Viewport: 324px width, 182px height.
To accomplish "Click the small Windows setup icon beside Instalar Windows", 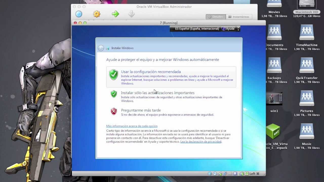I will tap(108, 48).
